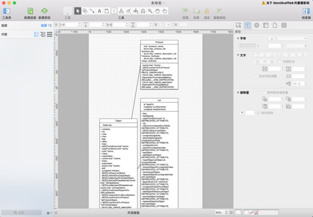This screenshot has height=217, width=313.
Task: Toggle 环绕形状 checkbox
Action: tap(279, 61)
